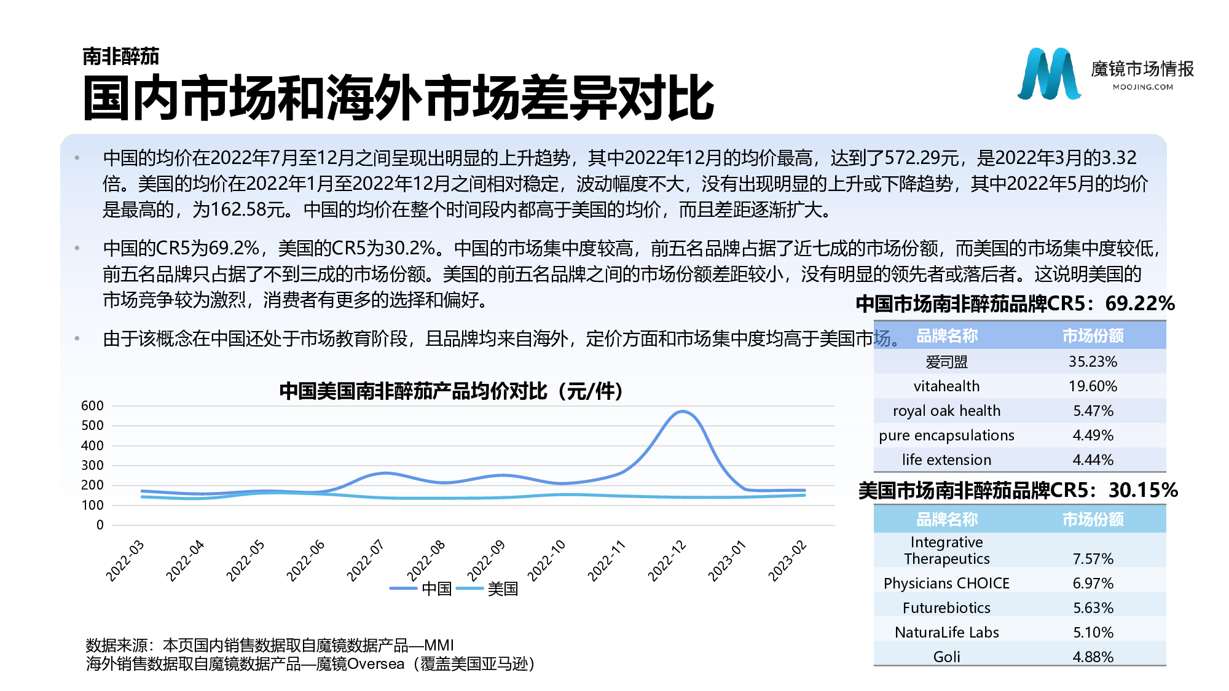Click the chart title 中国美国南非醉茄产品均价对比
The width and height of the screenshot is (1229, 691).
pos(451,391)
